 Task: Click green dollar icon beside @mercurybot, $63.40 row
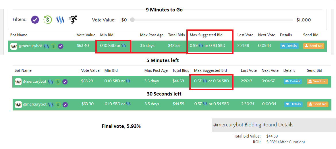tap(54, 46)
